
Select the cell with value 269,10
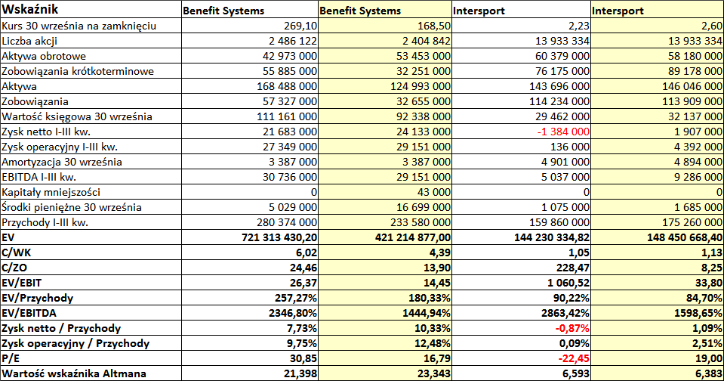point(250,26)
